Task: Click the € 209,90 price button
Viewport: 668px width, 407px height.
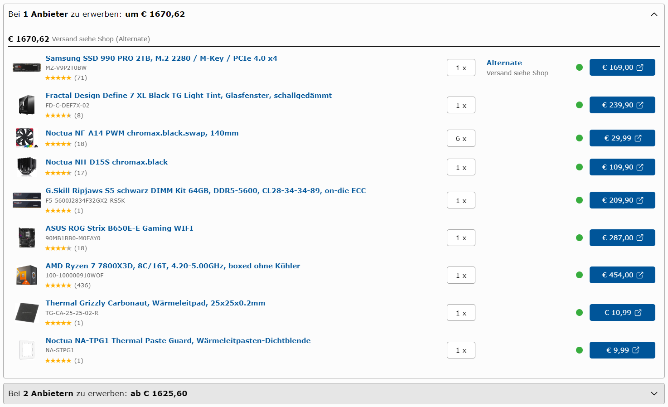Action: tap(622, 200)
